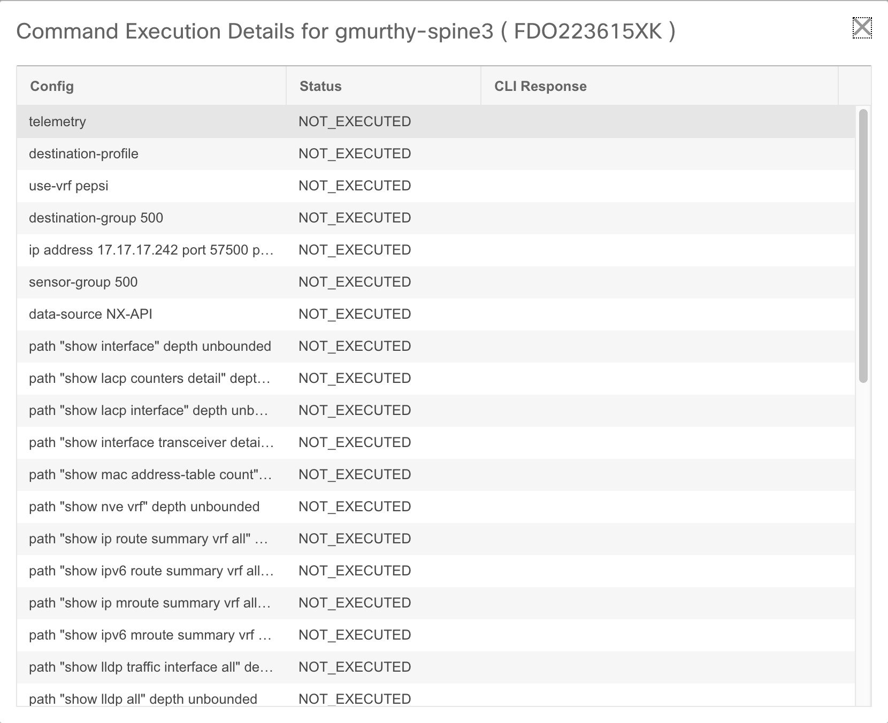Click the CLI Response column header

tap(540, 86)
